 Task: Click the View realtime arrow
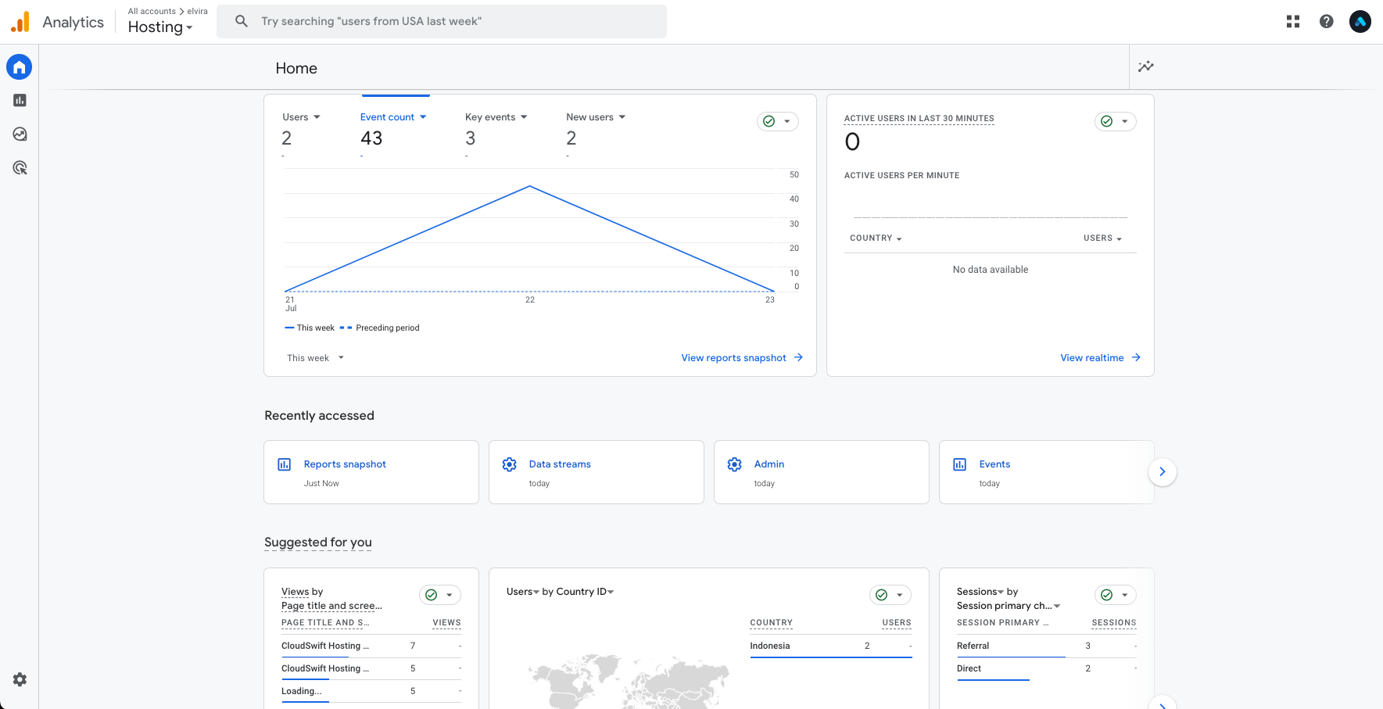coord(1136,358)
